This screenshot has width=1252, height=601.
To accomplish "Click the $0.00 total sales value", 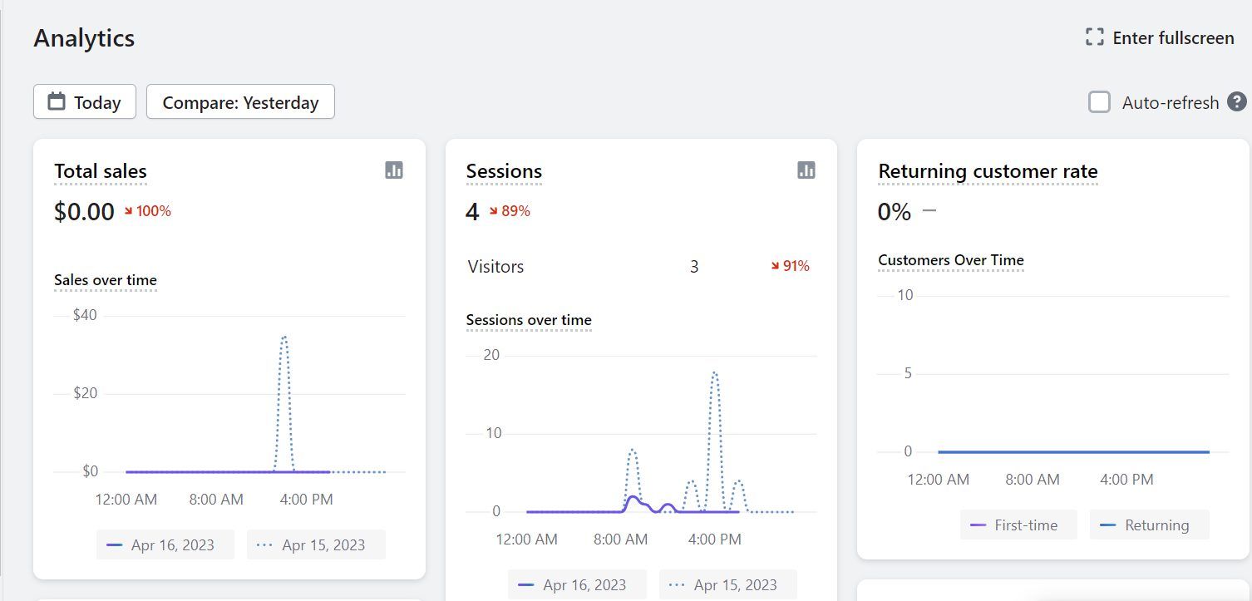I will pos(84,212).
